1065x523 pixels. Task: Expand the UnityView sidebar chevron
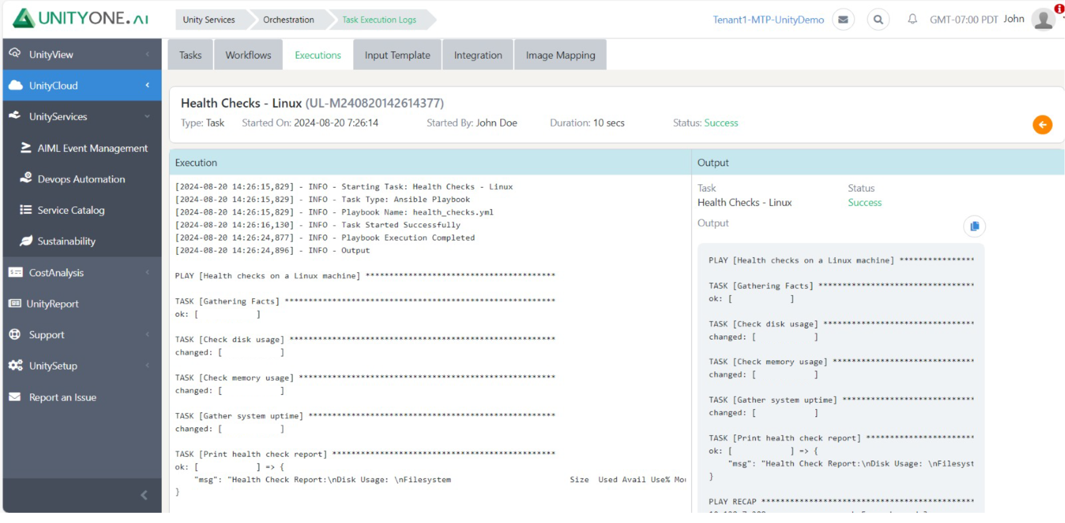click(148, 54)
